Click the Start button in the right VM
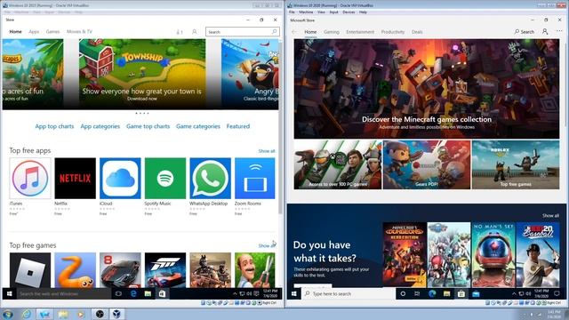The height and width of the screenshot is (320, 569). click(x=294, y=293)
